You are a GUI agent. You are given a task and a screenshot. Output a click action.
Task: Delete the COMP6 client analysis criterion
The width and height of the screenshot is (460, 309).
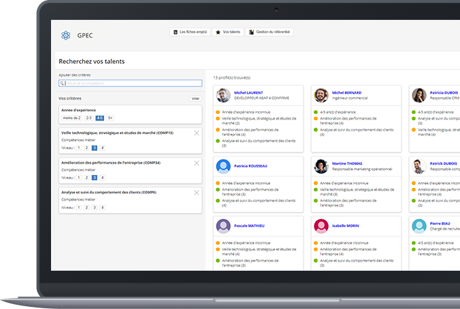pos(196,192)
